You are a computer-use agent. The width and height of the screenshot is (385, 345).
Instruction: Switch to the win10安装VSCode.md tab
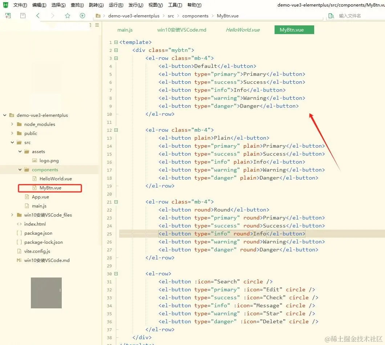(x=182, y=30)
